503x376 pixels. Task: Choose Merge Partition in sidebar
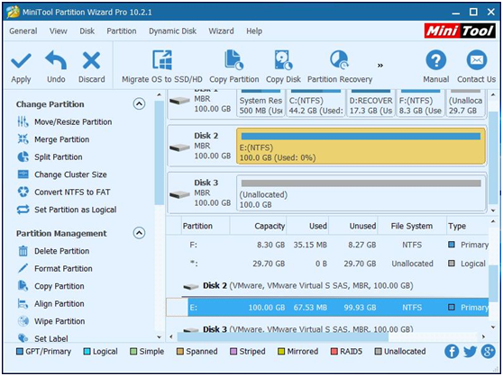(x=53, y=139)
